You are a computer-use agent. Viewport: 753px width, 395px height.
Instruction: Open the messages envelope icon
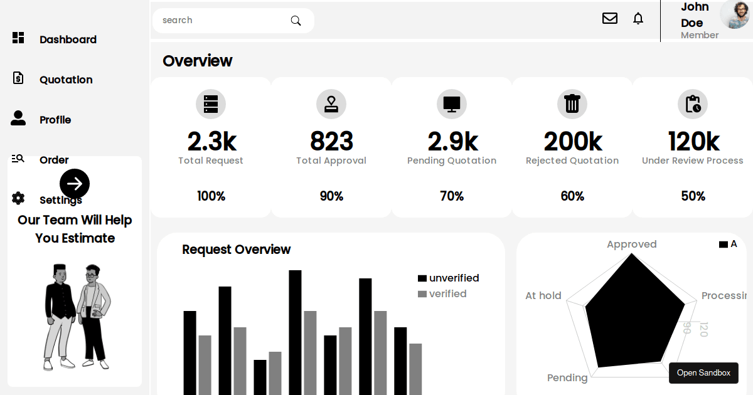(609, 18)
